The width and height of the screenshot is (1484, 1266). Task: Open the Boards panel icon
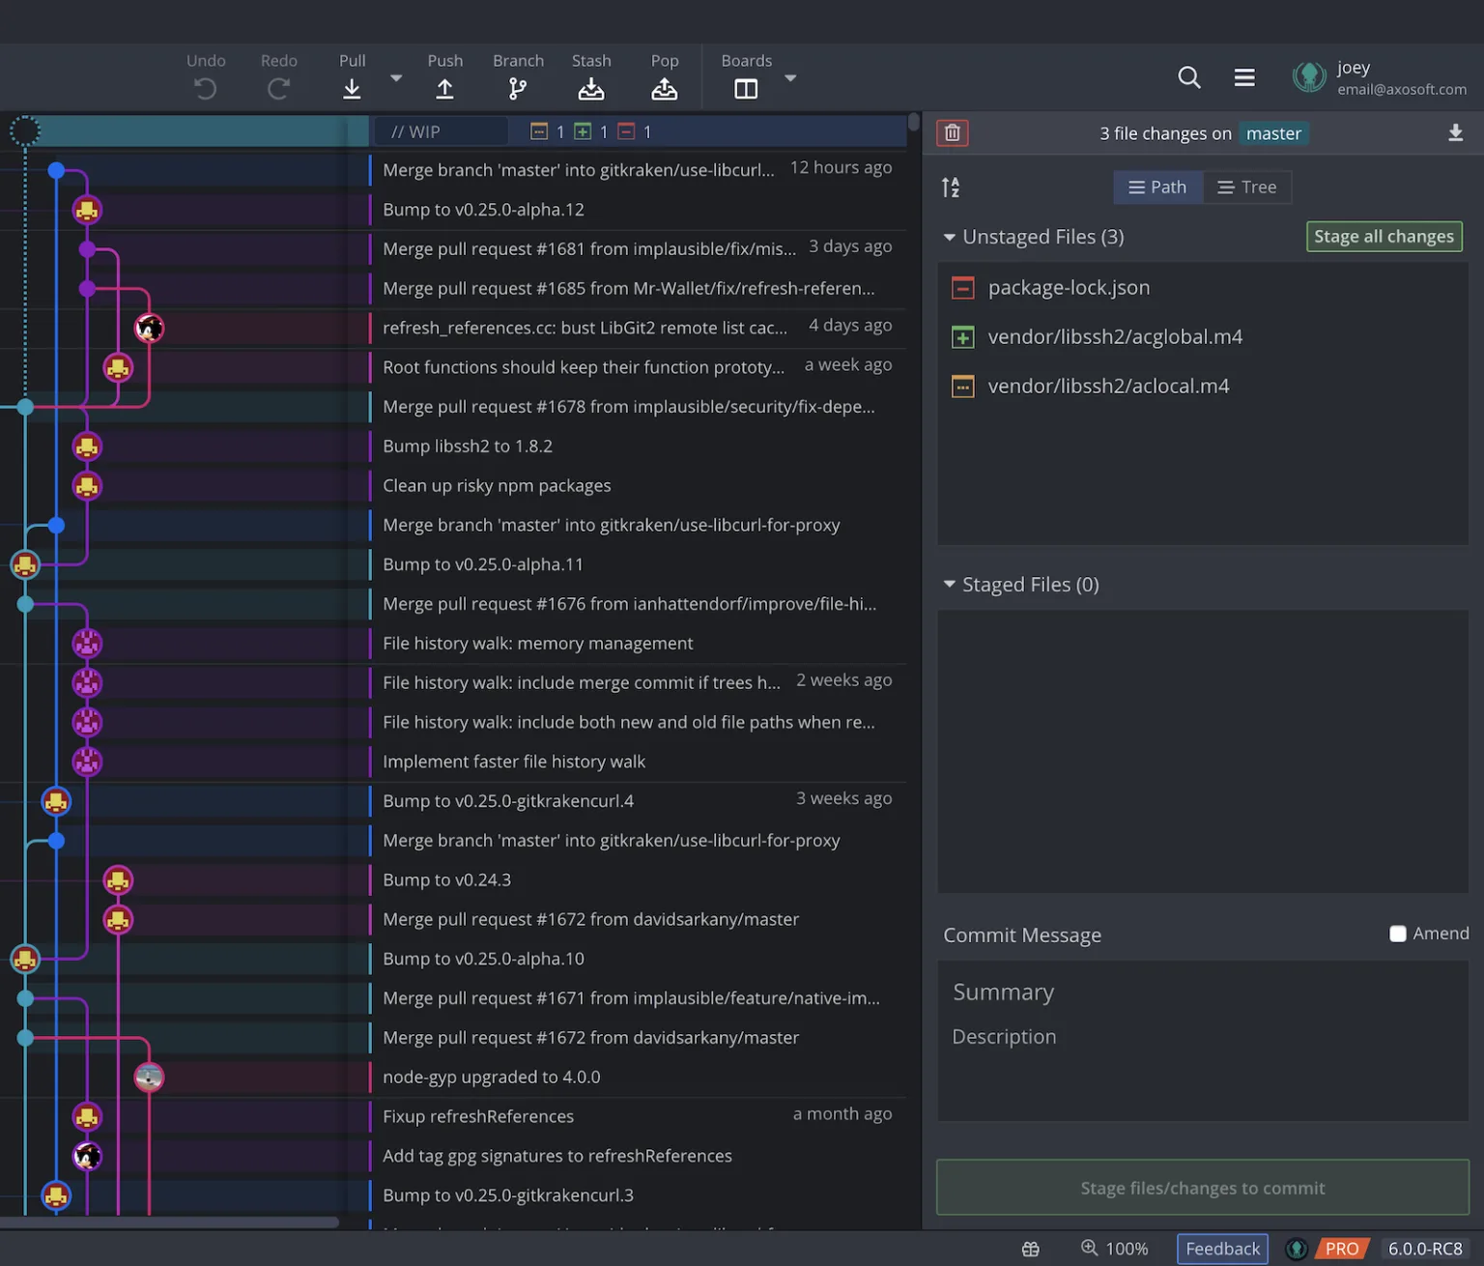pos(745,89)
